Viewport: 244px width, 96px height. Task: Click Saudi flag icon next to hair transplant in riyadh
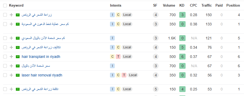pyautogui.click(x=18, y=57)
